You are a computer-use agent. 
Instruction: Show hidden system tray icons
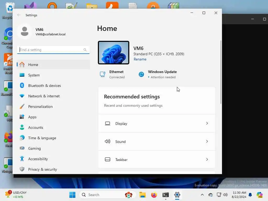click(202, 195)
